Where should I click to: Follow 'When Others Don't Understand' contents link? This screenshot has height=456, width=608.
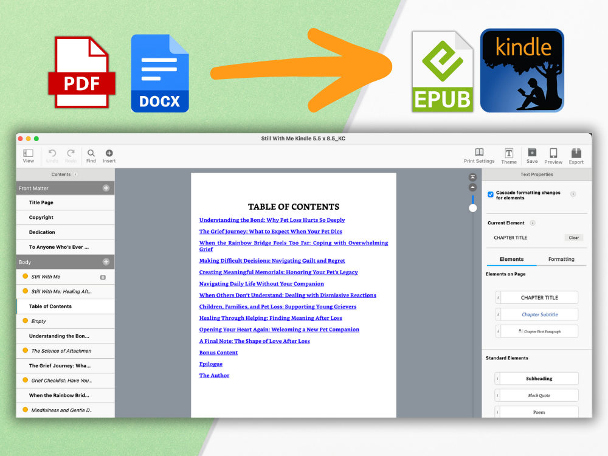point(288,295)
